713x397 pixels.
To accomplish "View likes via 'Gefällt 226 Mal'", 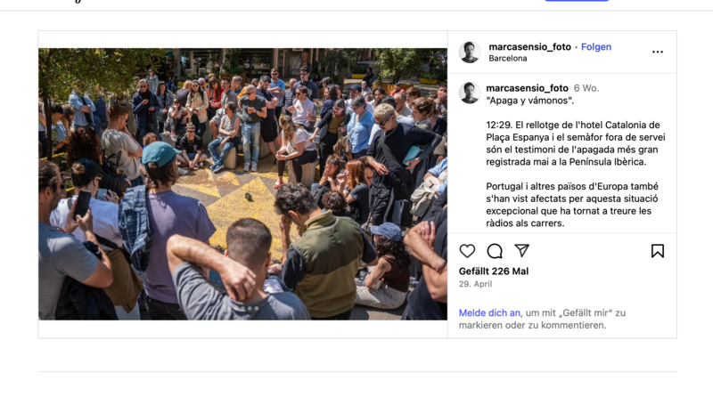I will (x=494, y=271).
